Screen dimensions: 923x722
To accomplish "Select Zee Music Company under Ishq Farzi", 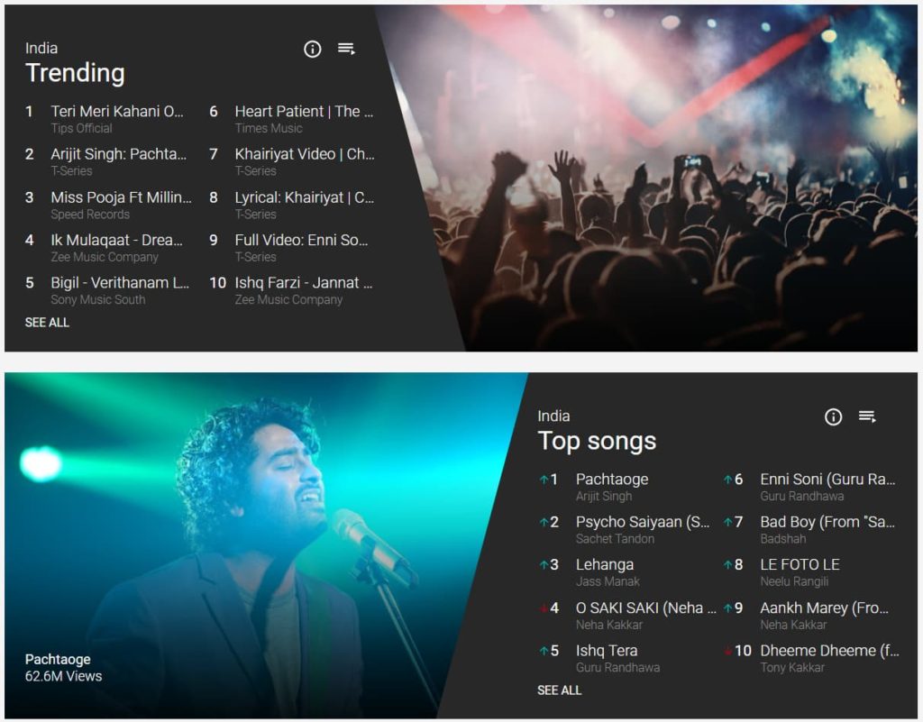I will tap(288, 299).
